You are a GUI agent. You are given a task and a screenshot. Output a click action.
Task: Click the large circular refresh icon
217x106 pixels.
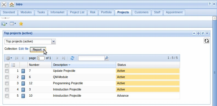[x=206, y=41]
